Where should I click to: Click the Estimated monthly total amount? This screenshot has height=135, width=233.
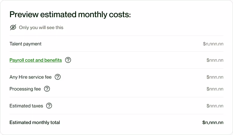pyautogui.click(x=213, y=123)
